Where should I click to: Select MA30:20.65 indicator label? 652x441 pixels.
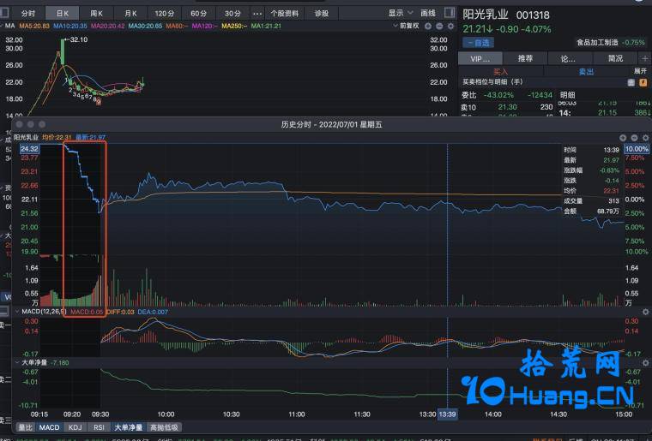(145, 26)
